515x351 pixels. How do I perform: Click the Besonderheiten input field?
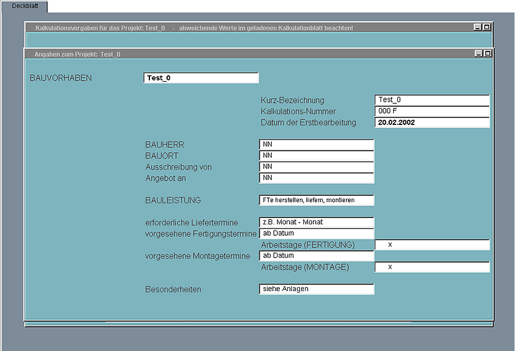(x=316, y=289)
